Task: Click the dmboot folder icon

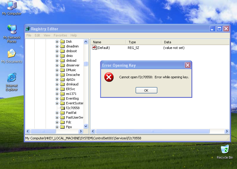Action: [x=62, y=51]
